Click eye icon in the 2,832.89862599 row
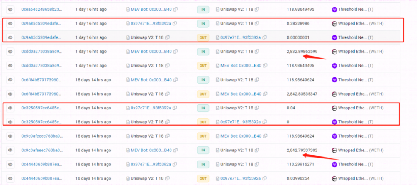 tap(10, 51)
